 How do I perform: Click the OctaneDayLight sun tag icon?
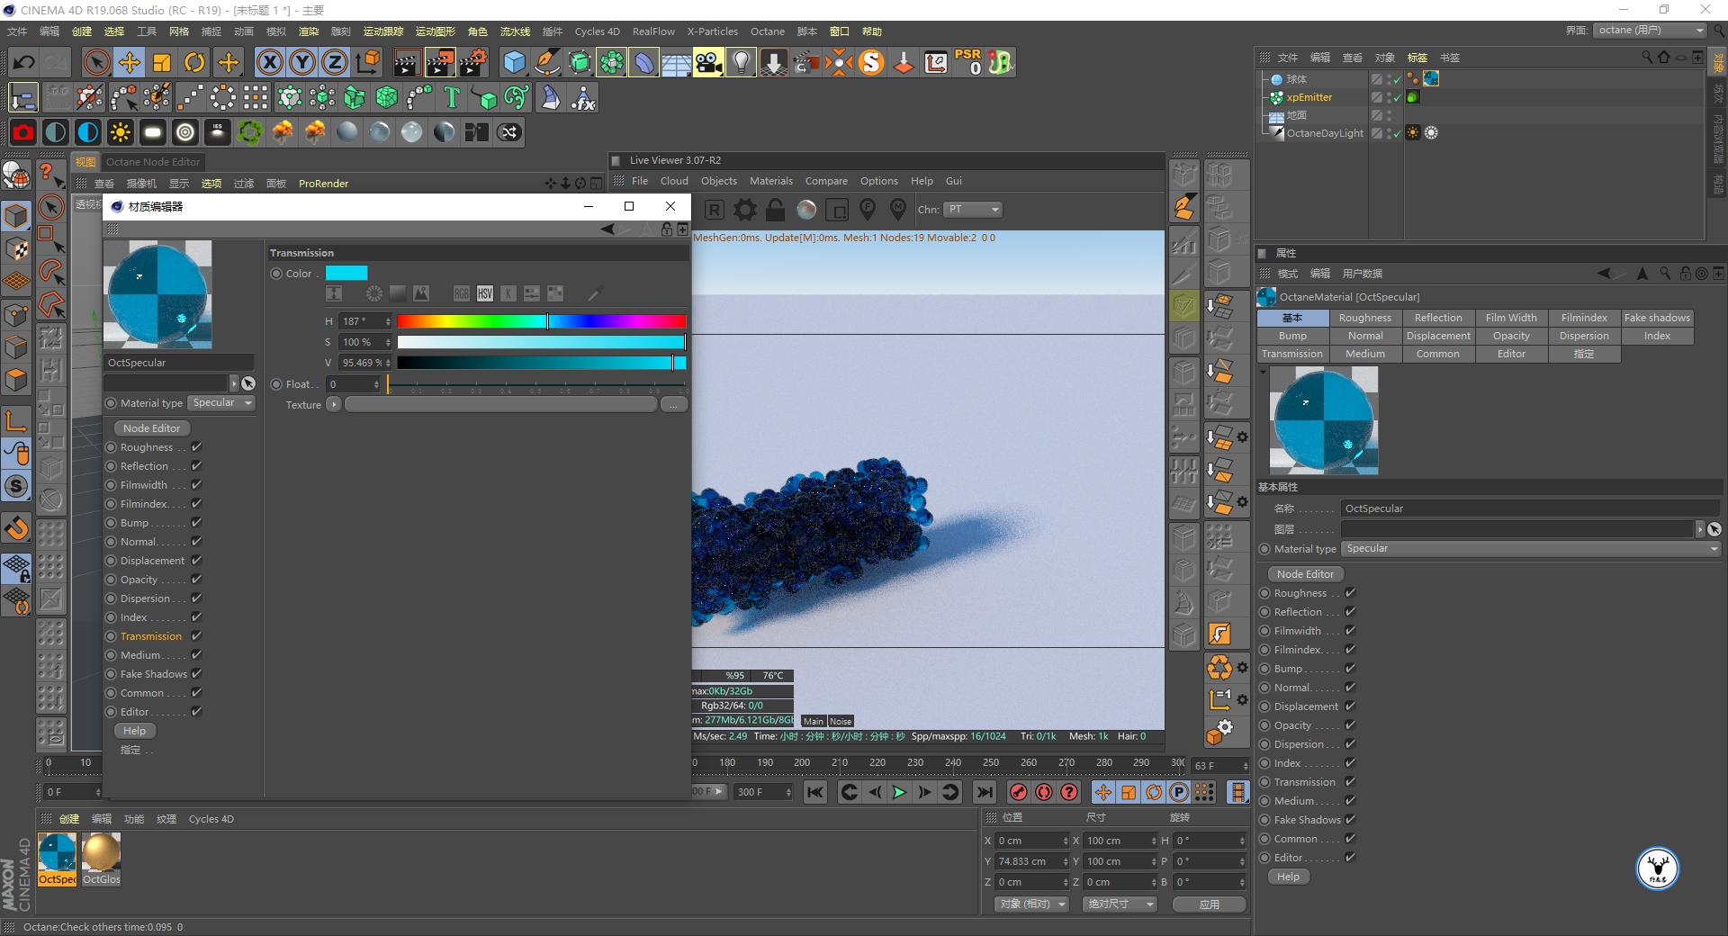[x=1413, y=132]
